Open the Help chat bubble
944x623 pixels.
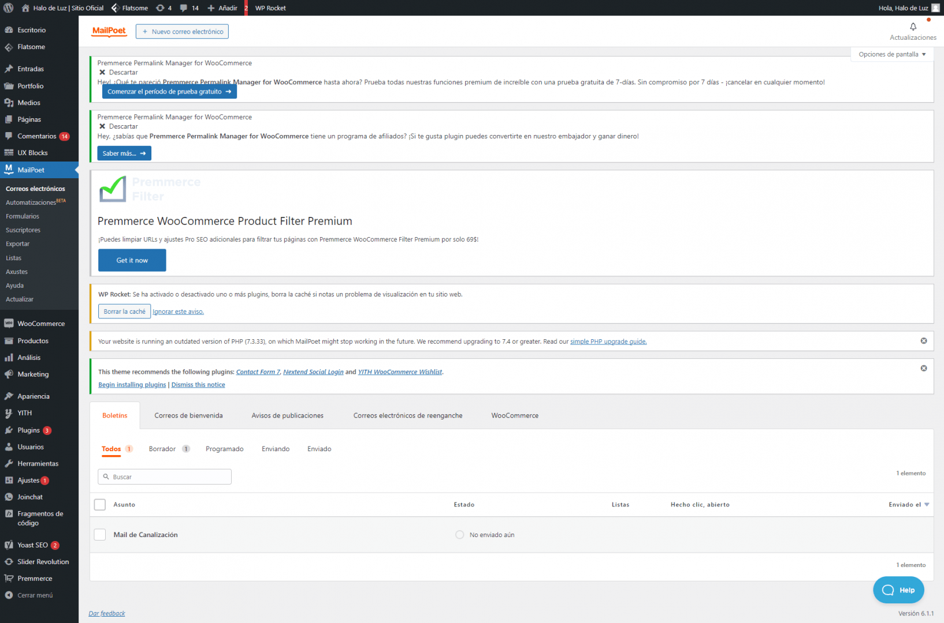898,590
